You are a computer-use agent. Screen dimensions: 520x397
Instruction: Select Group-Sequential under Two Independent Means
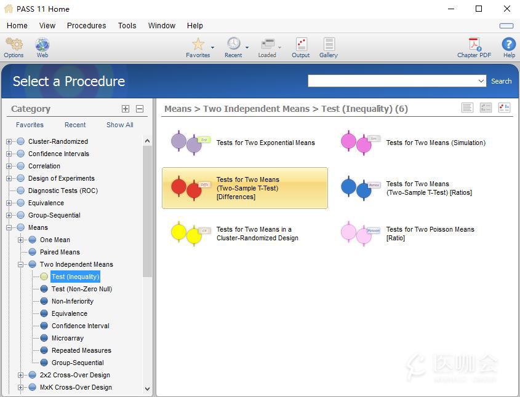pyautogui.click(x=78, y=363)
